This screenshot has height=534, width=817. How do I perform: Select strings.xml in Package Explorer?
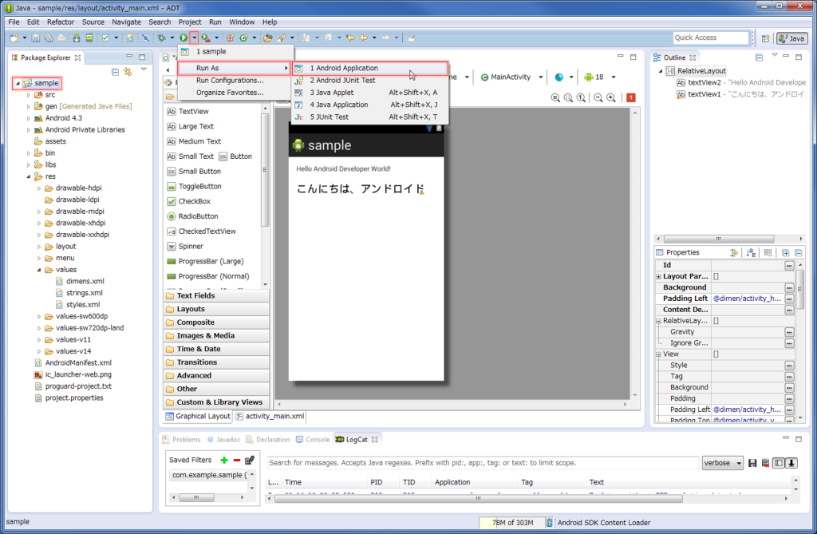pos(79,293)
